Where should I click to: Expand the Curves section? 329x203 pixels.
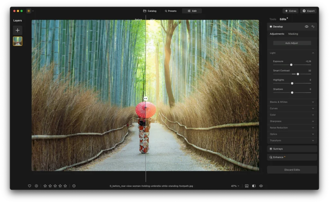(x=292, y=108)
